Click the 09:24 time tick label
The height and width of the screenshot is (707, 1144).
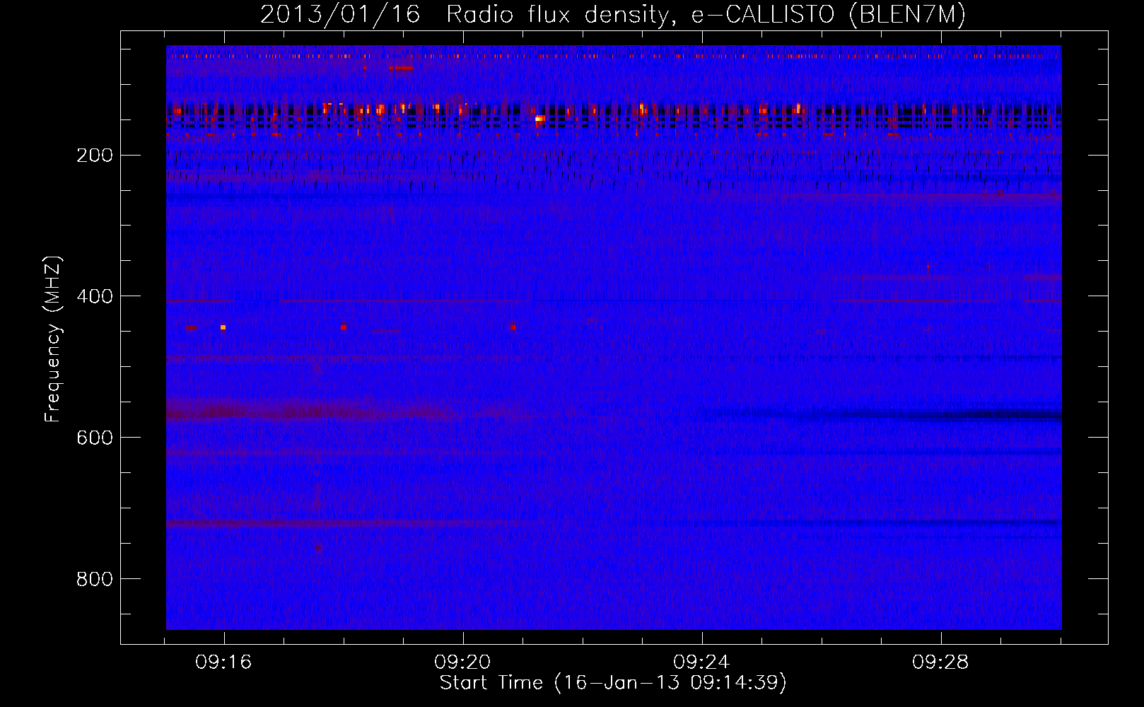pyautogui.click(x=702, y=662)
